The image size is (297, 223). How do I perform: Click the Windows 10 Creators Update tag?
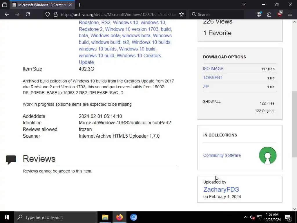pyautogui.click(x=120, y=59)
